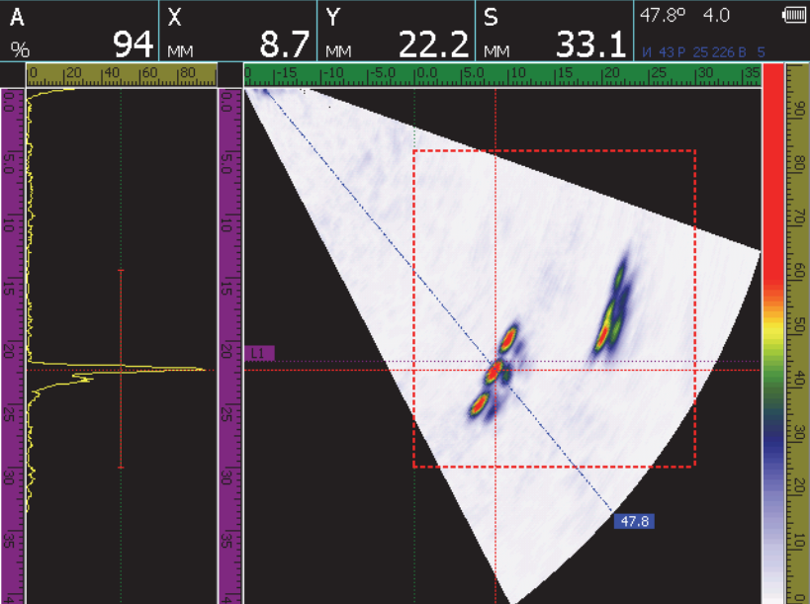Click the top-left corner of the dashed gate

(413, 151)
